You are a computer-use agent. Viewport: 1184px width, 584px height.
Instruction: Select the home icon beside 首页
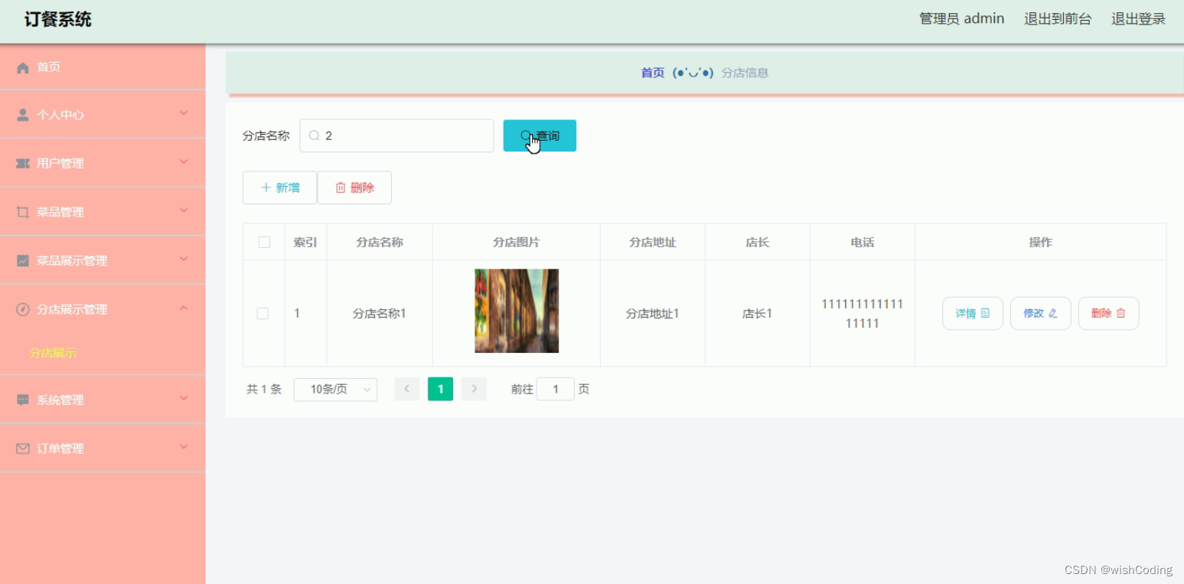point(23,67)
